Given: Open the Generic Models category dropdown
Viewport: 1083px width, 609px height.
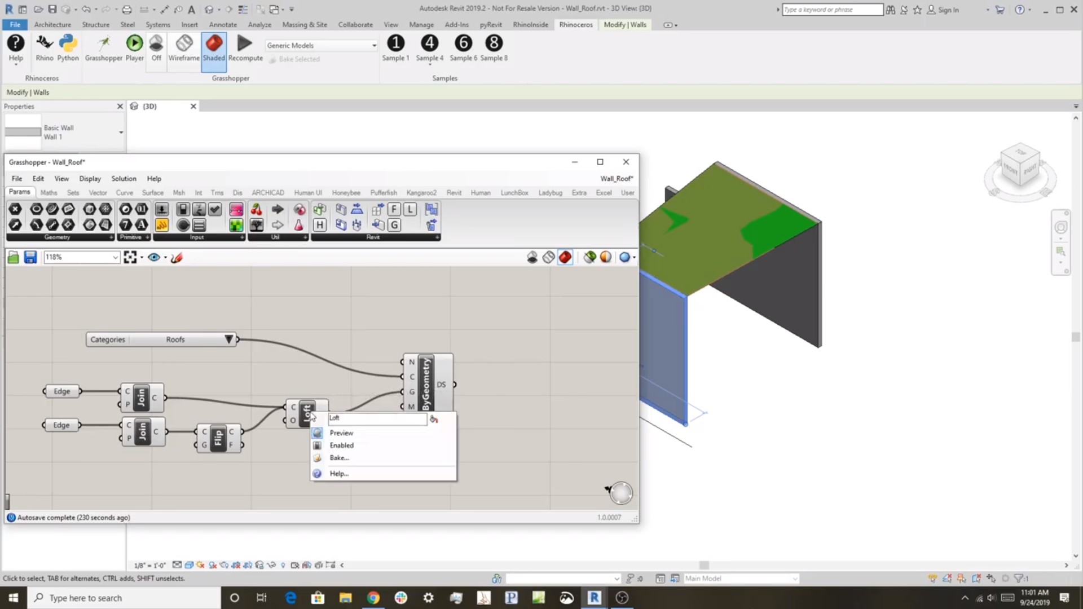Looking at the screenshot, I should point(322,45).
